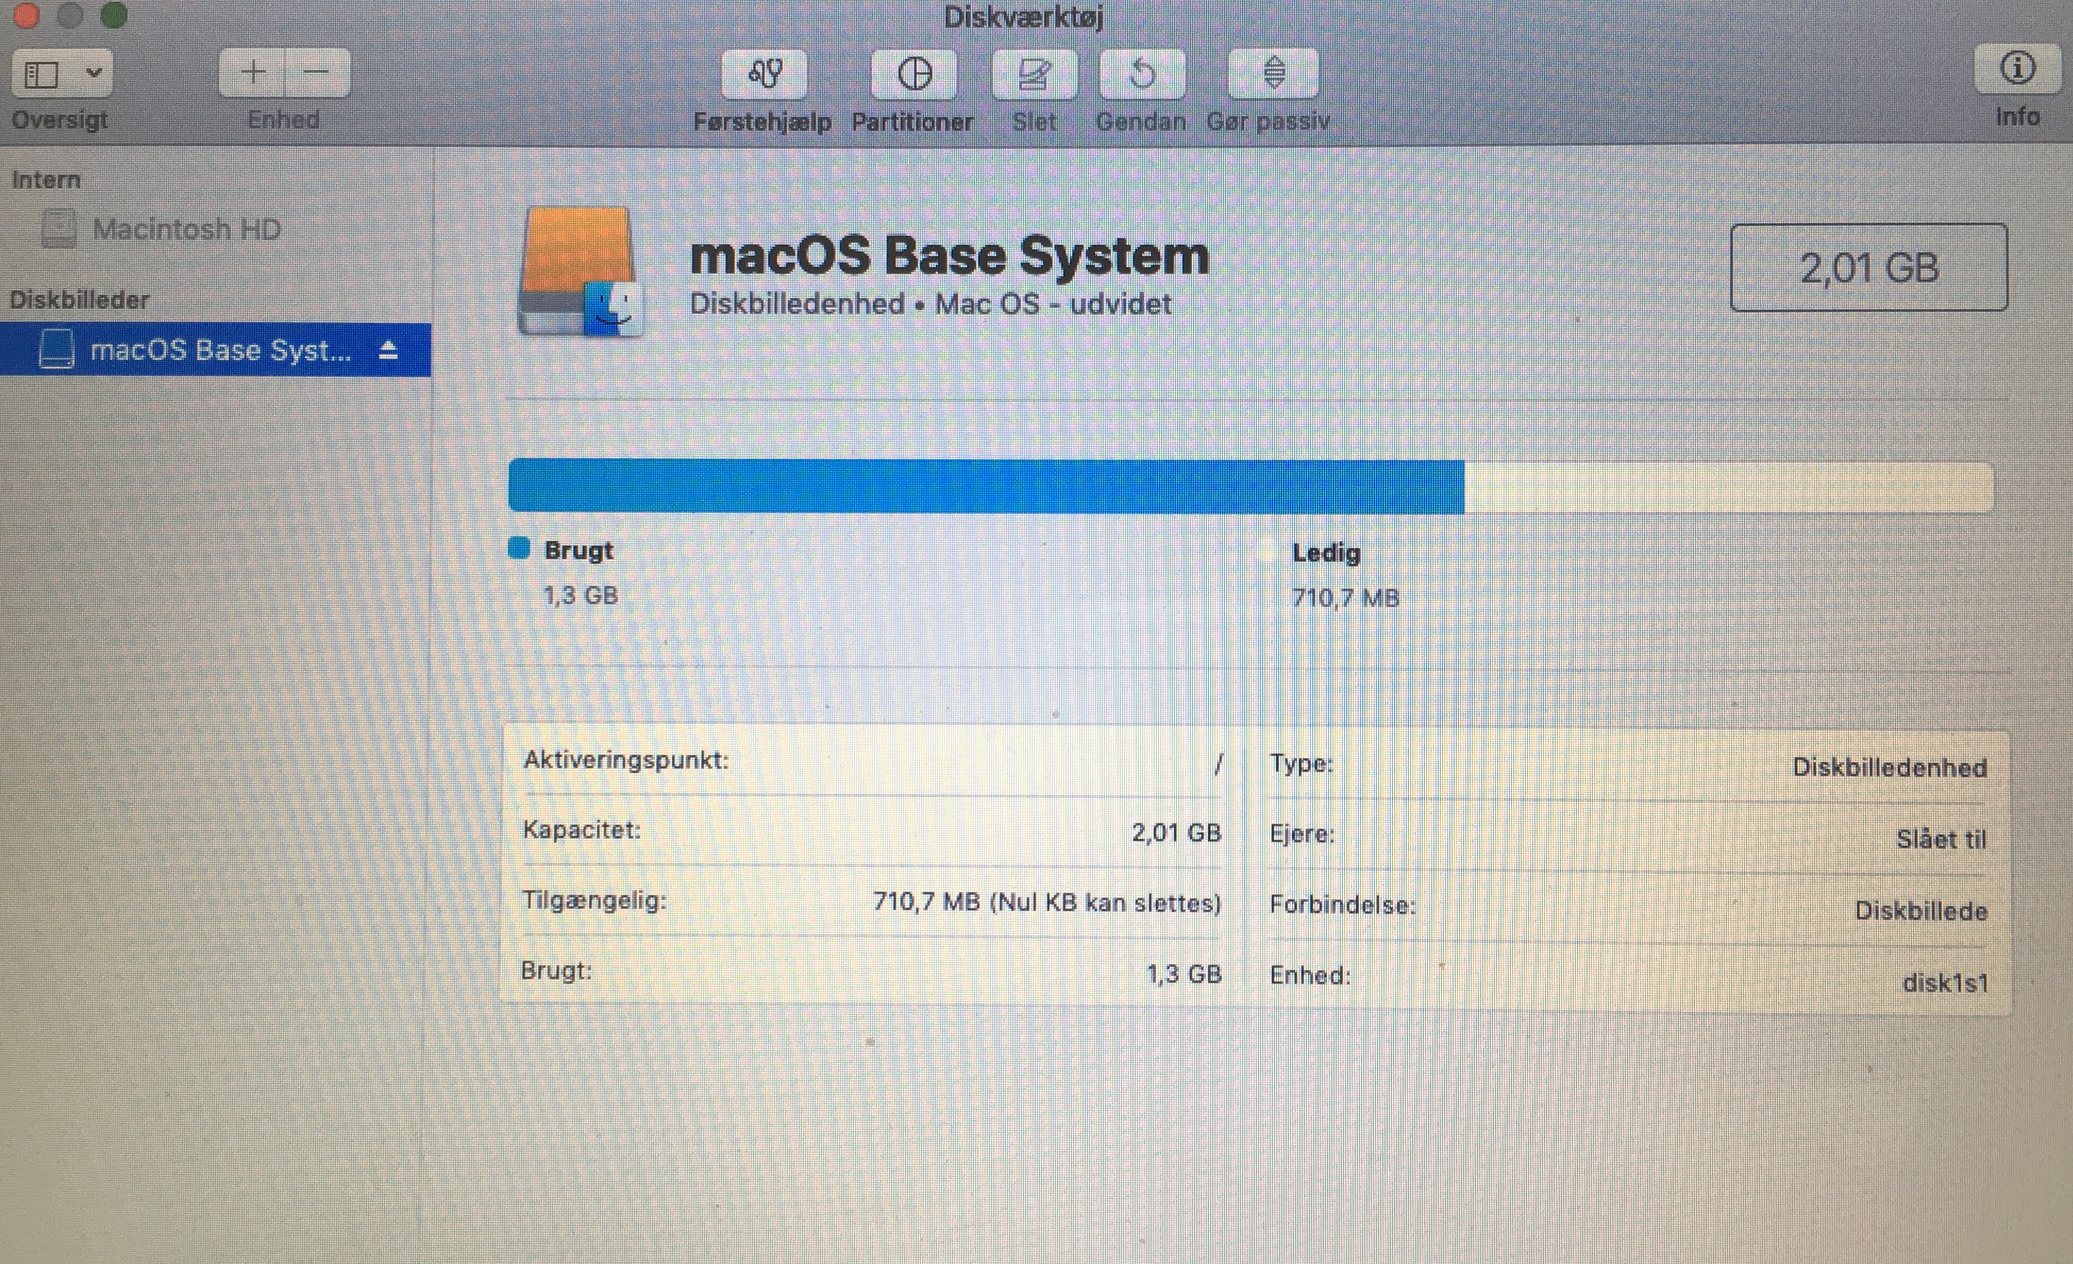Click the 'Kapacitet:' row label

click(x=581, y=830)
